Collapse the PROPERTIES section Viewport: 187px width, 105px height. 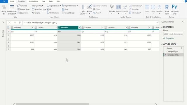coord(162,27)
